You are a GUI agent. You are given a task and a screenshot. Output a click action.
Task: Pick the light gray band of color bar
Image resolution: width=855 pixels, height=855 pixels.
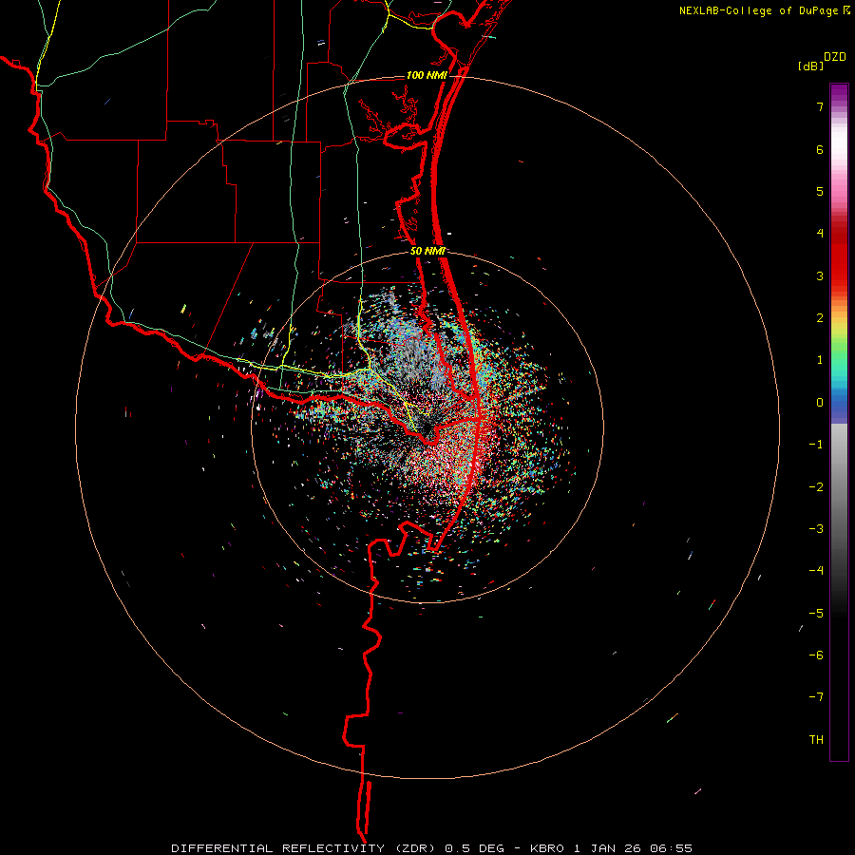839,442
